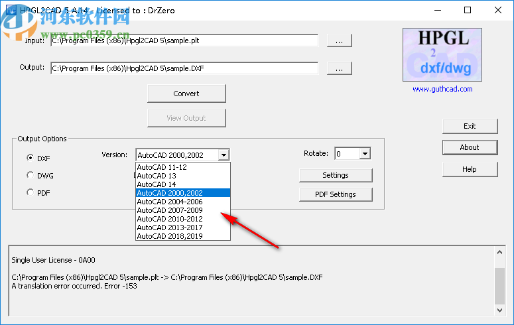Click the Convert button
The image size is (514, 325).
click(x=186, y=94)
